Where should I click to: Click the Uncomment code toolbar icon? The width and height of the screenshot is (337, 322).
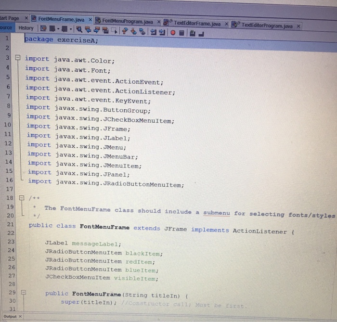[201, 34]
